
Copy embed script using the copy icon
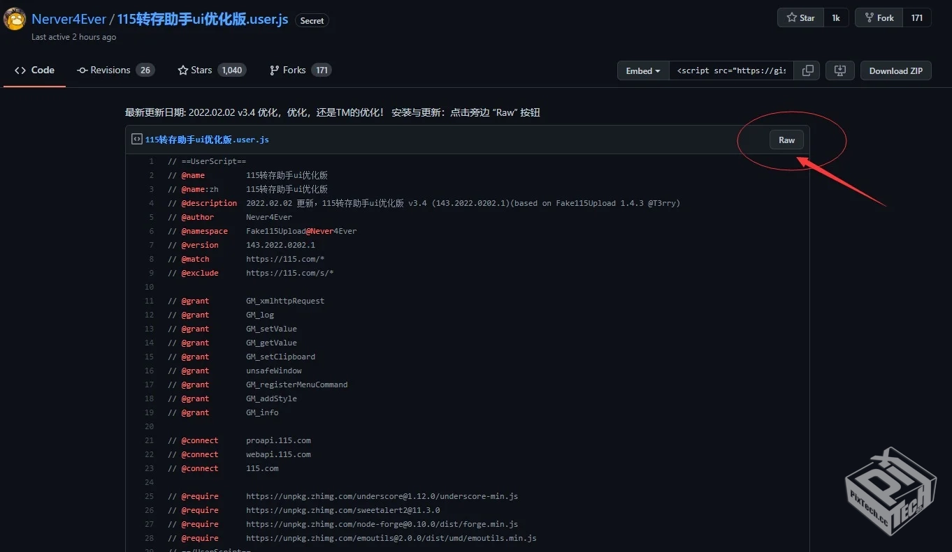click(x=807, y=70)
